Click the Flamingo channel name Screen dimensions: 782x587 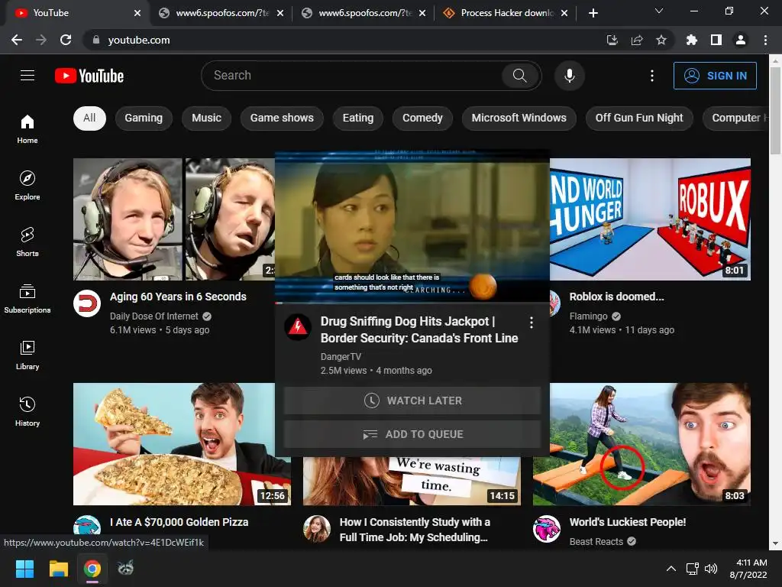[x=589, y=316]
